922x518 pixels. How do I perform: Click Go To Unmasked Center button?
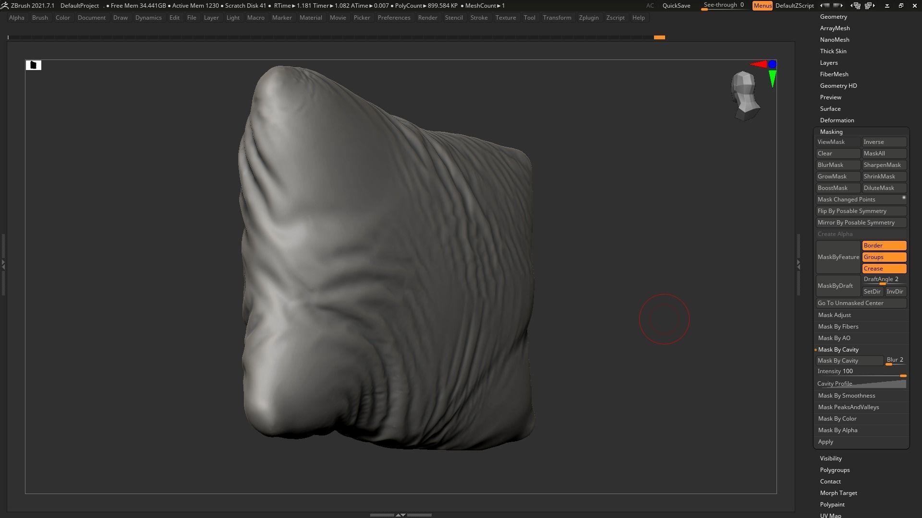861,303
